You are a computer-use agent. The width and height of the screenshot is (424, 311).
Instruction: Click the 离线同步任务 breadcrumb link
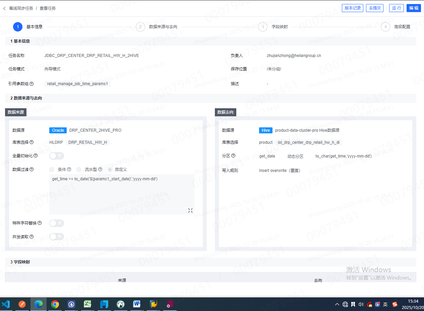pos(21,8)
